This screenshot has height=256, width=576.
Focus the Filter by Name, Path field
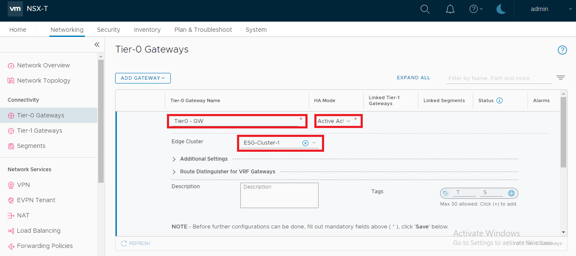(499, 78)
